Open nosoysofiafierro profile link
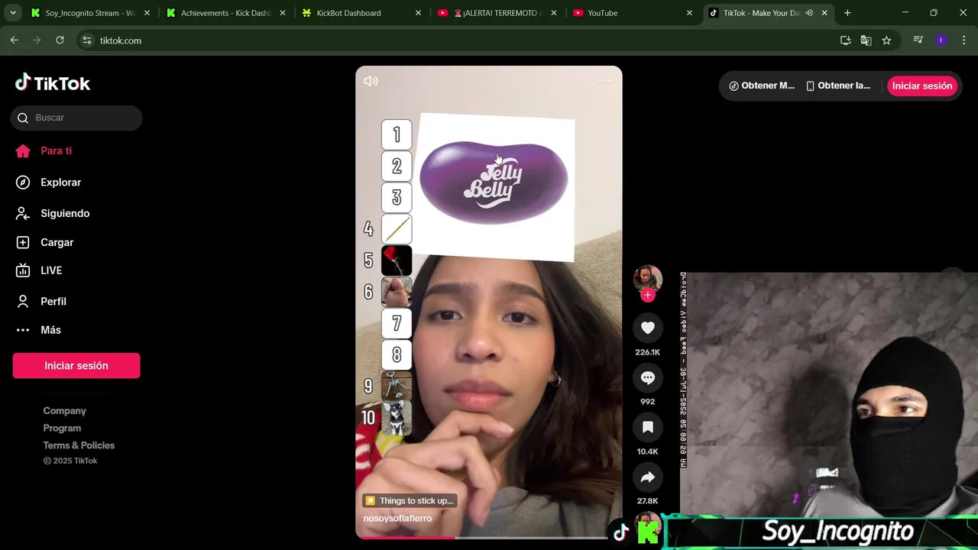 [x=397, y=518]
